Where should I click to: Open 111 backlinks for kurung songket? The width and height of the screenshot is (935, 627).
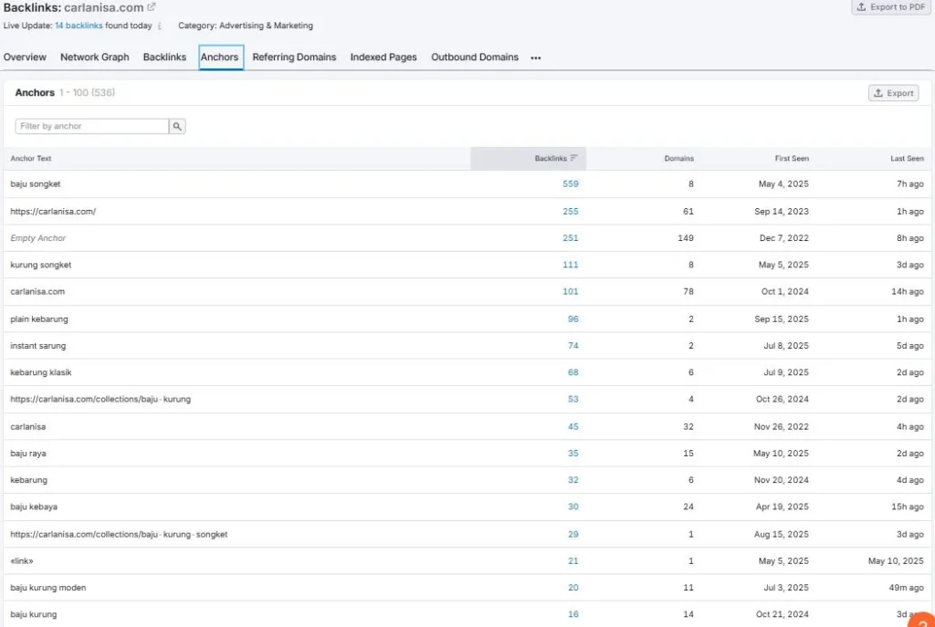(x=571, y=265)
